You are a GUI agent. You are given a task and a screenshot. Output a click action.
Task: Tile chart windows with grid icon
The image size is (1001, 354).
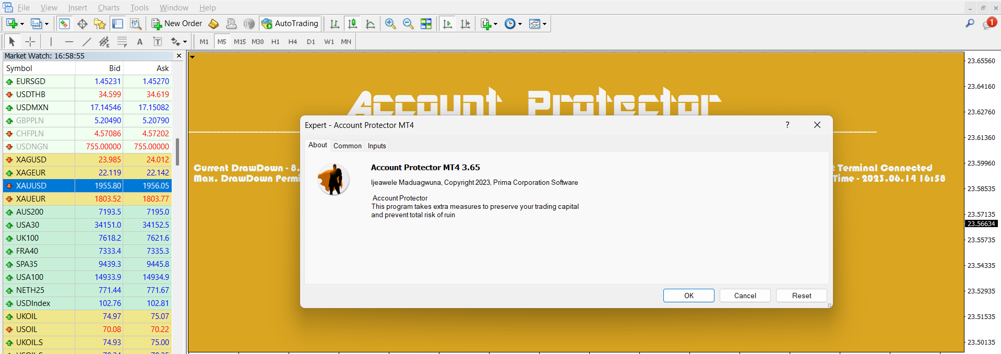[x=426, y=23]
